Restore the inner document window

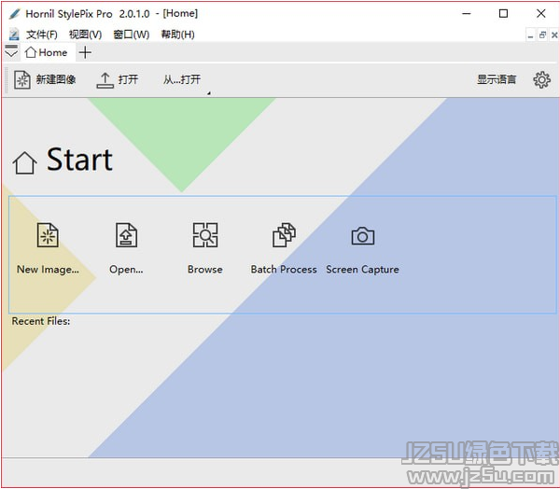[542, 35]
